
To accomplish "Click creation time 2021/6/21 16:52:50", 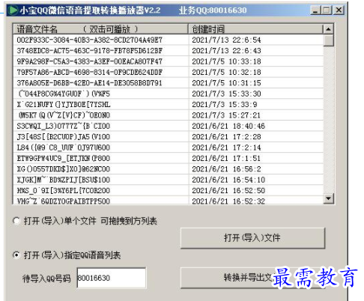I will click(228, 190).
